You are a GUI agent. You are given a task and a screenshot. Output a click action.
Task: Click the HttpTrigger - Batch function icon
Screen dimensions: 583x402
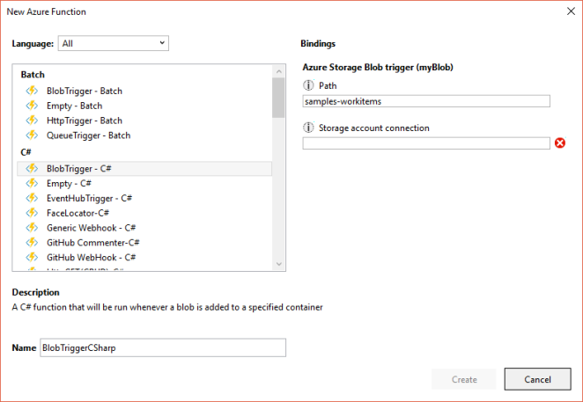(32, 120)
